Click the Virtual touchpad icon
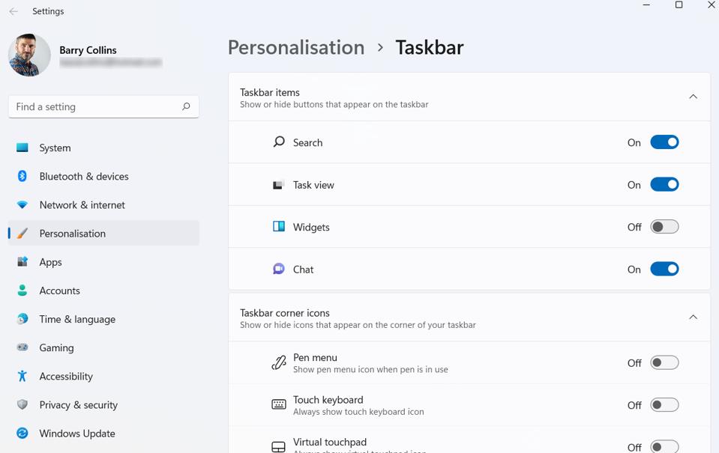This screenshot has height=453, width=719. (x=277, y=445)
